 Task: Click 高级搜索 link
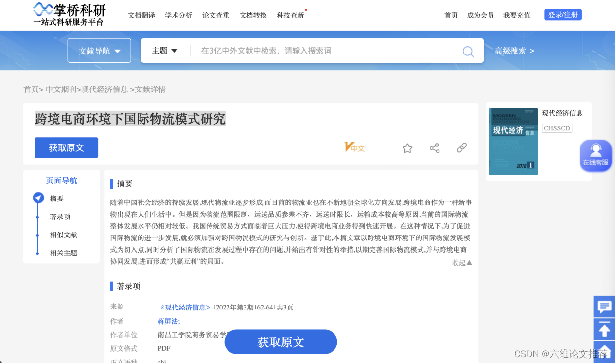click(514, 51)
